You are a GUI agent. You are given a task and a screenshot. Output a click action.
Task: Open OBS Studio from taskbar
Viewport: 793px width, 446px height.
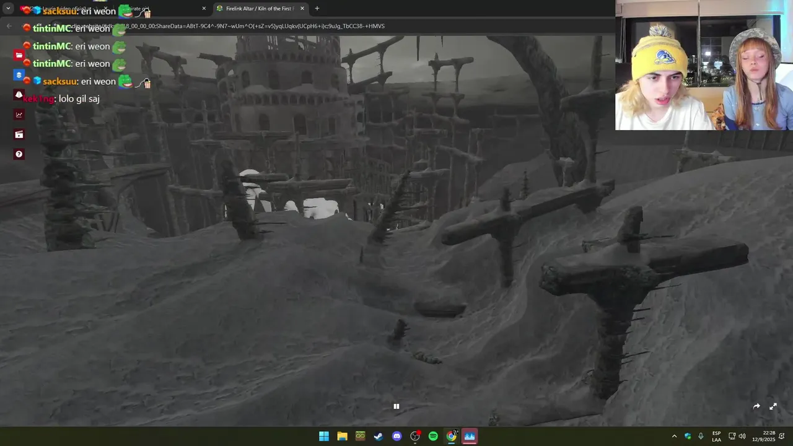click(415, 436)
